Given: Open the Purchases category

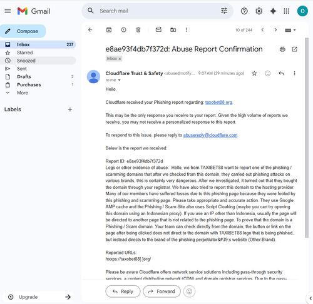Looking at the screenshot, I should pyautogui.click(x=38, y=85).
